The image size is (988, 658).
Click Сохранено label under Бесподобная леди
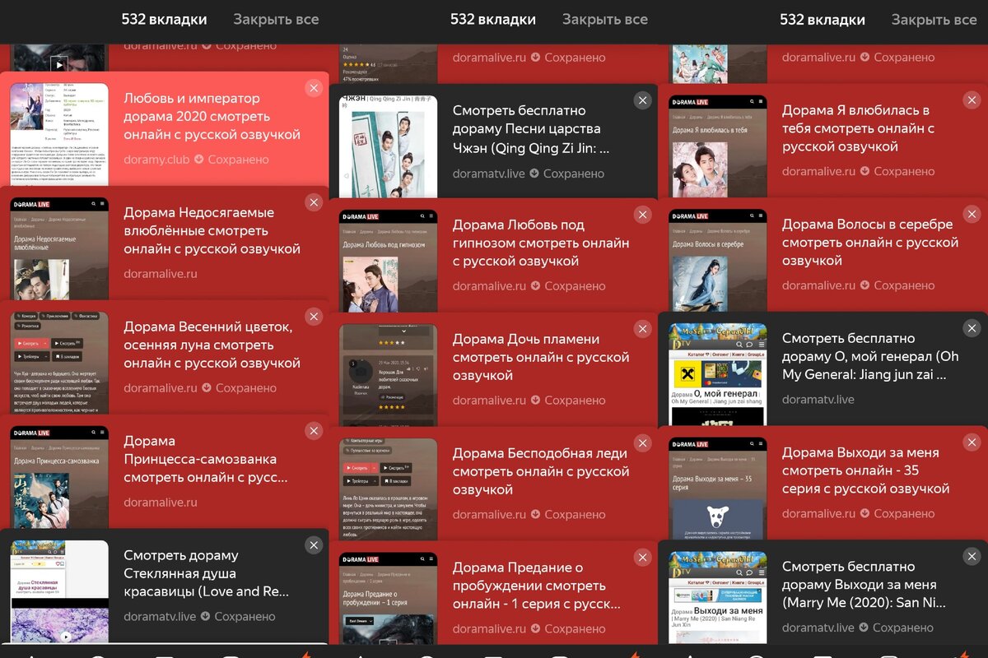[x=575, y=515]
